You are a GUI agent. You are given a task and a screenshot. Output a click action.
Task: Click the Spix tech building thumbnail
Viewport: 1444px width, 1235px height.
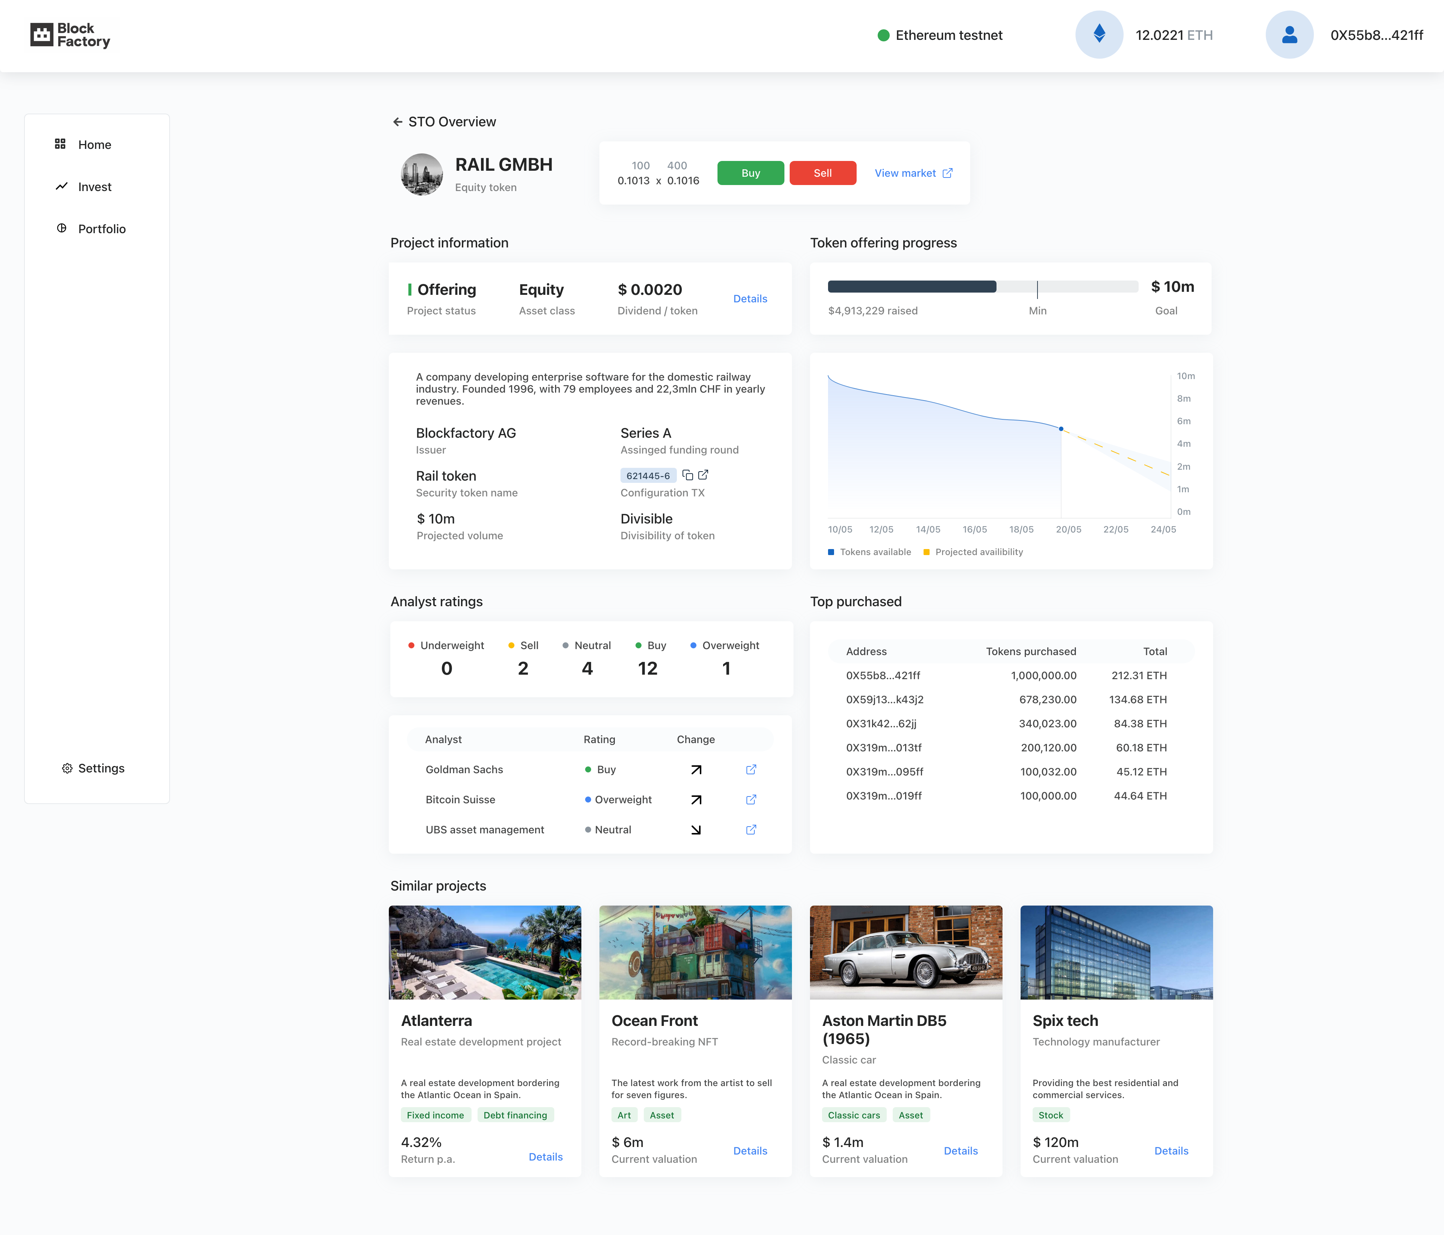click(x=1116, y=952)
